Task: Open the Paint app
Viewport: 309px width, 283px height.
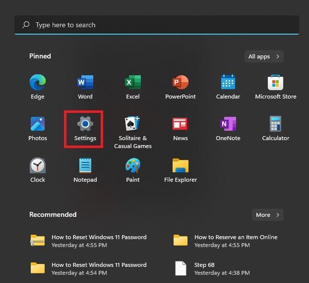Action: click(x=133, y=170)
